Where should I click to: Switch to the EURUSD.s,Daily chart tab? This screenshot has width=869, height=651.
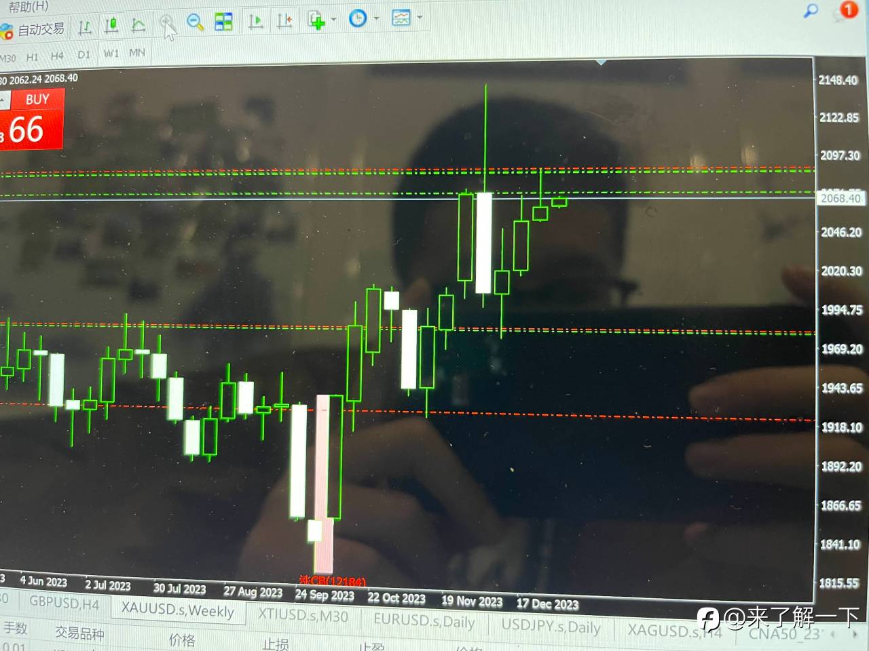(424, 620)
